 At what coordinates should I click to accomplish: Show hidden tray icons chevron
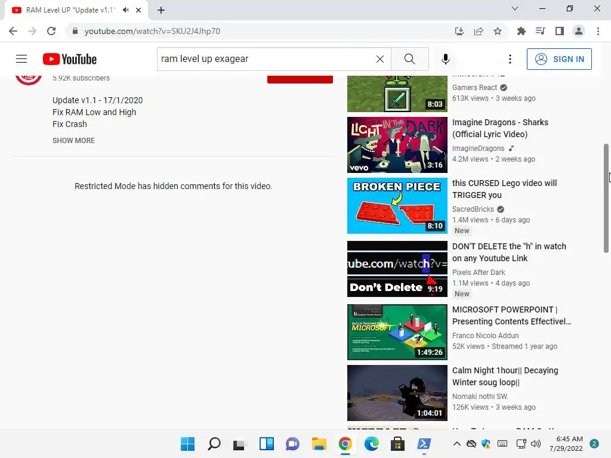(456, 444)
